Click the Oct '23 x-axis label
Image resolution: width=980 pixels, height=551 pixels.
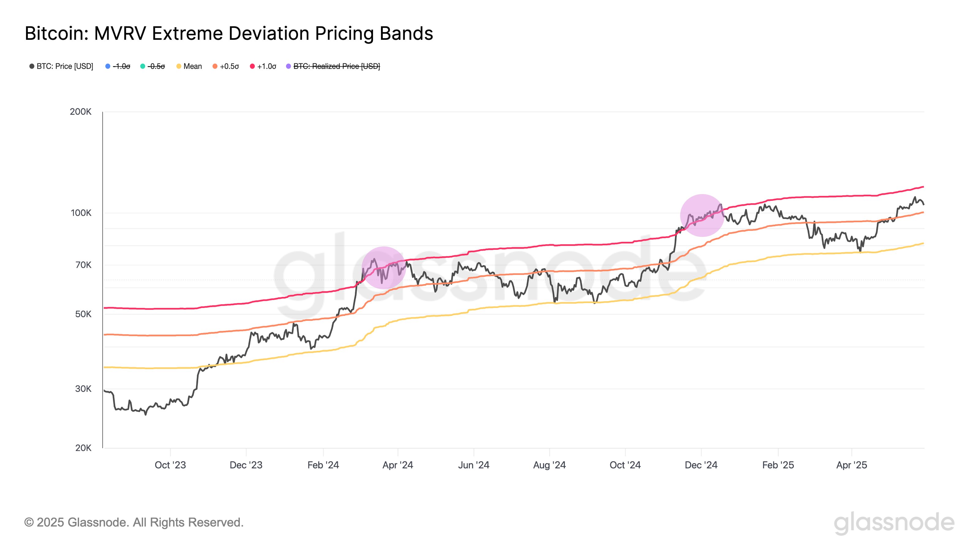pos(170,465)
